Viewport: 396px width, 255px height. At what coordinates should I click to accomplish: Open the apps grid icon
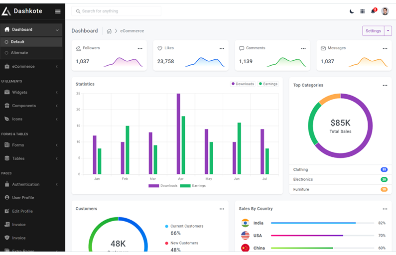click(362, 11)
